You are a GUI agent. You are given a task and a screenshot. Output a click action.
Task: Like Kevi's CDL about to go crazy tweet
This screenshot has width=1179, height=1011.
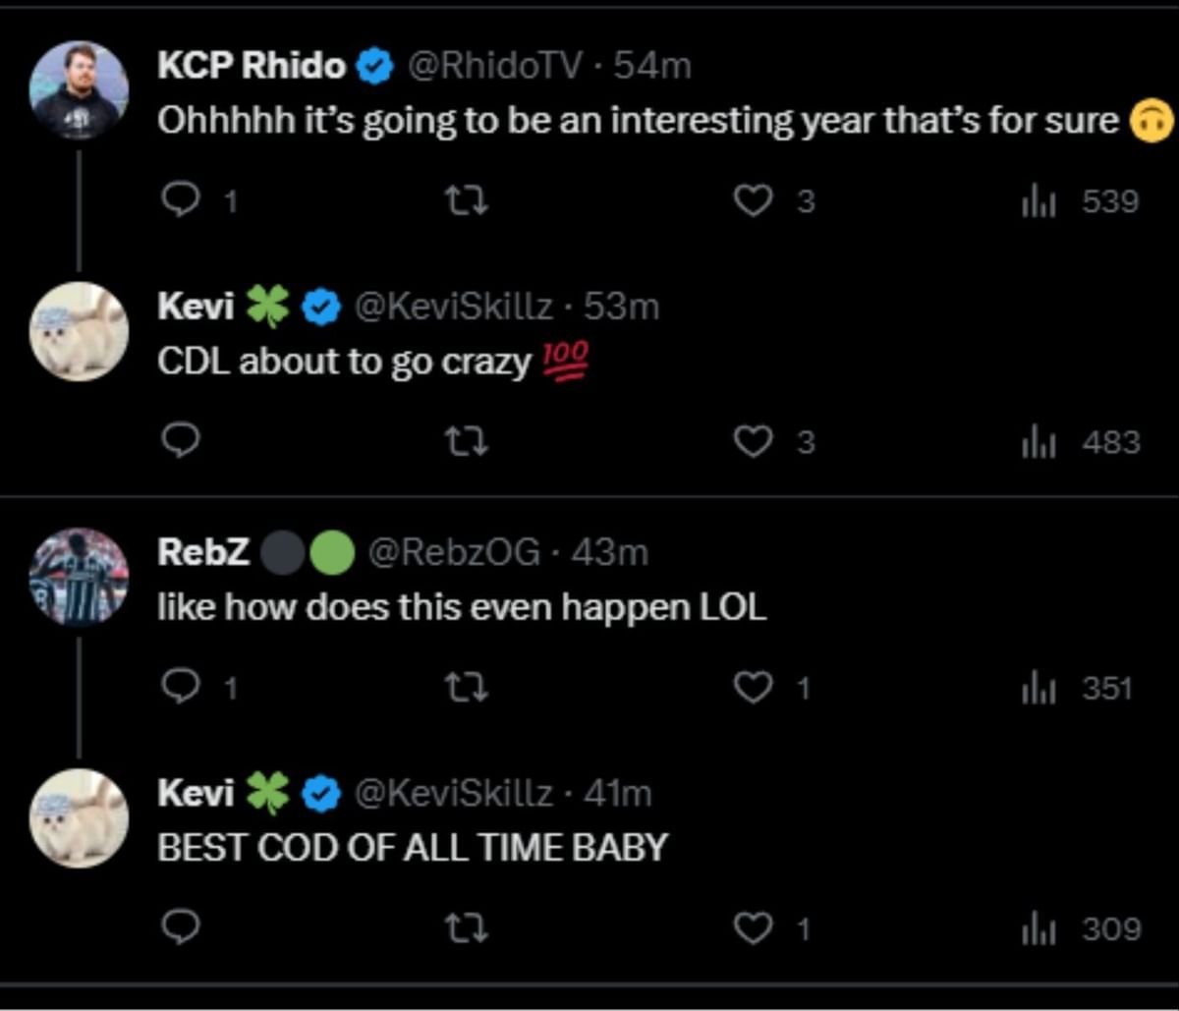coord(754,442)
